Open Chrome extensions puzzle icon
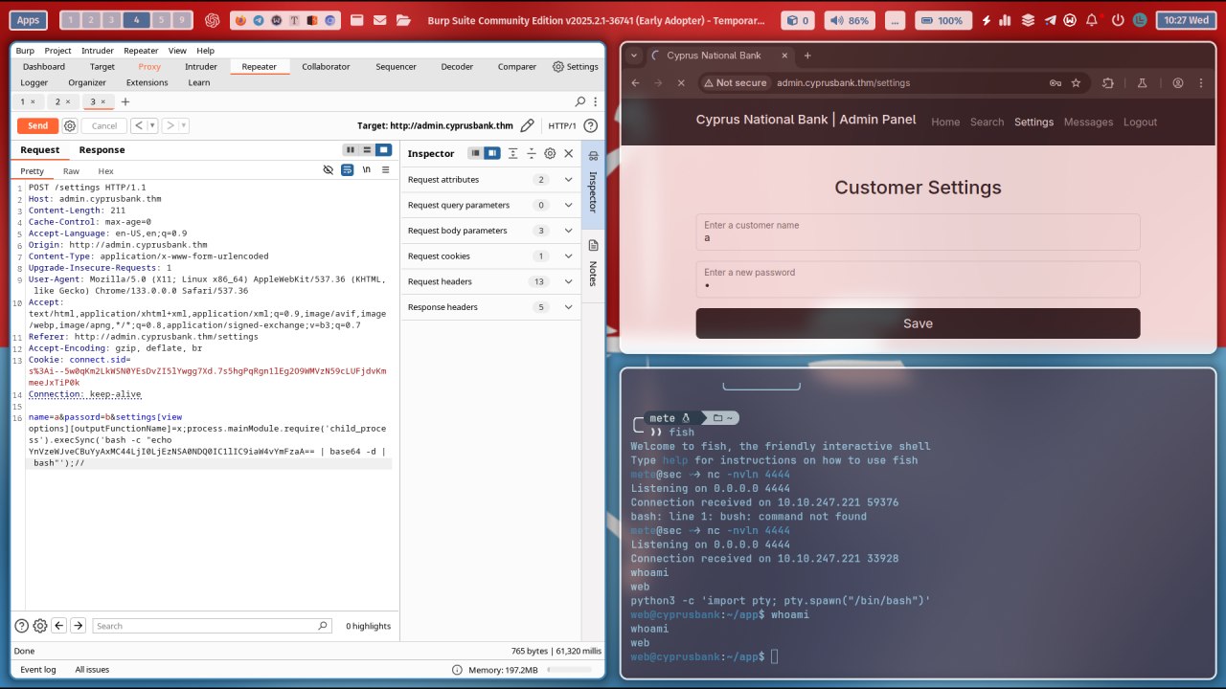This screenshot has height=689, width=1226. [1108, 83]
